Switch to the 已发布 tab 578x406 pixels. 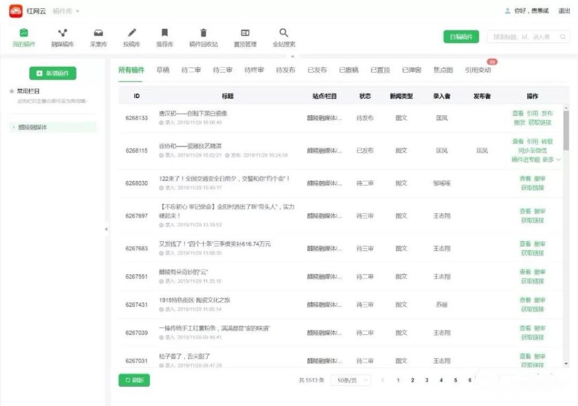pos(317,70)
